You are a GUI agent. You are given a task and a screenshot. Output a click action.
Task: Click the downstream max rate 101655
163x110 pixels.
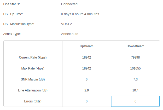135,68
